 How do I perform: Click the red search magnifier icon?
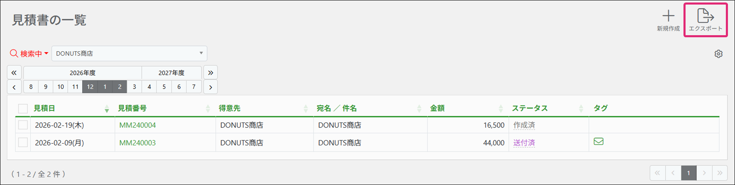14,53
